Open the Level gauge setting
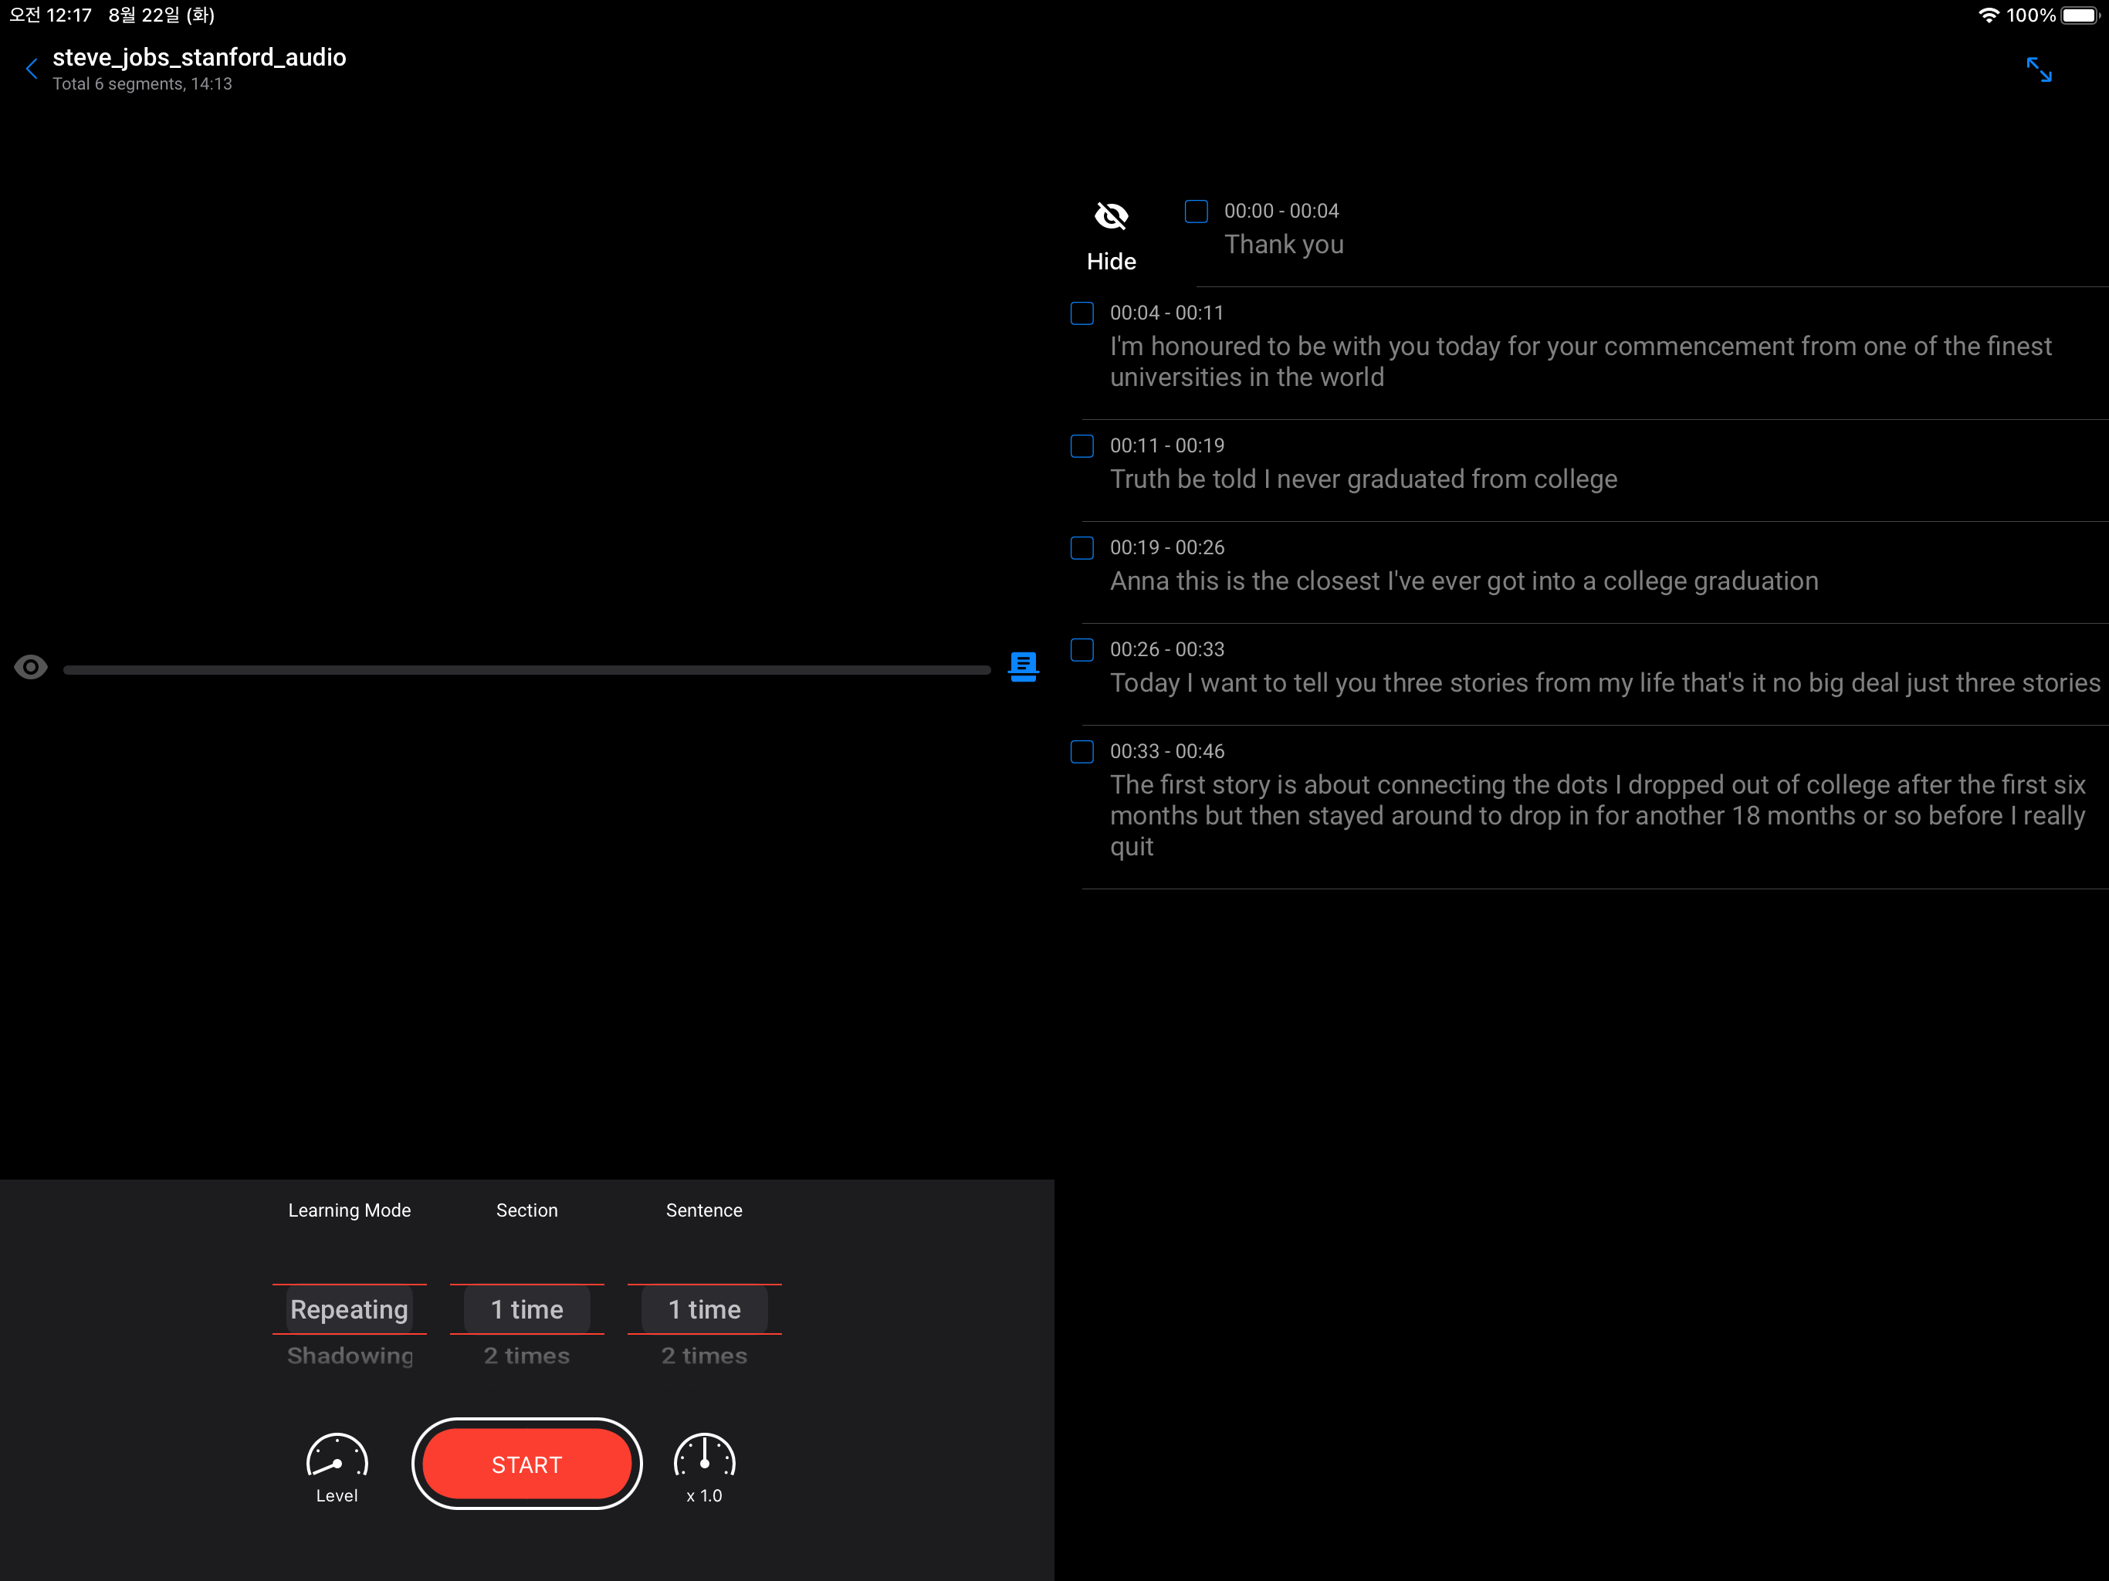The image size is (2109, 1581). click(x=337, y=1468)
